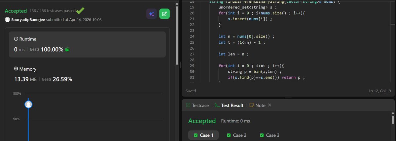Switch to the Testcase tab

pos(197,105)
